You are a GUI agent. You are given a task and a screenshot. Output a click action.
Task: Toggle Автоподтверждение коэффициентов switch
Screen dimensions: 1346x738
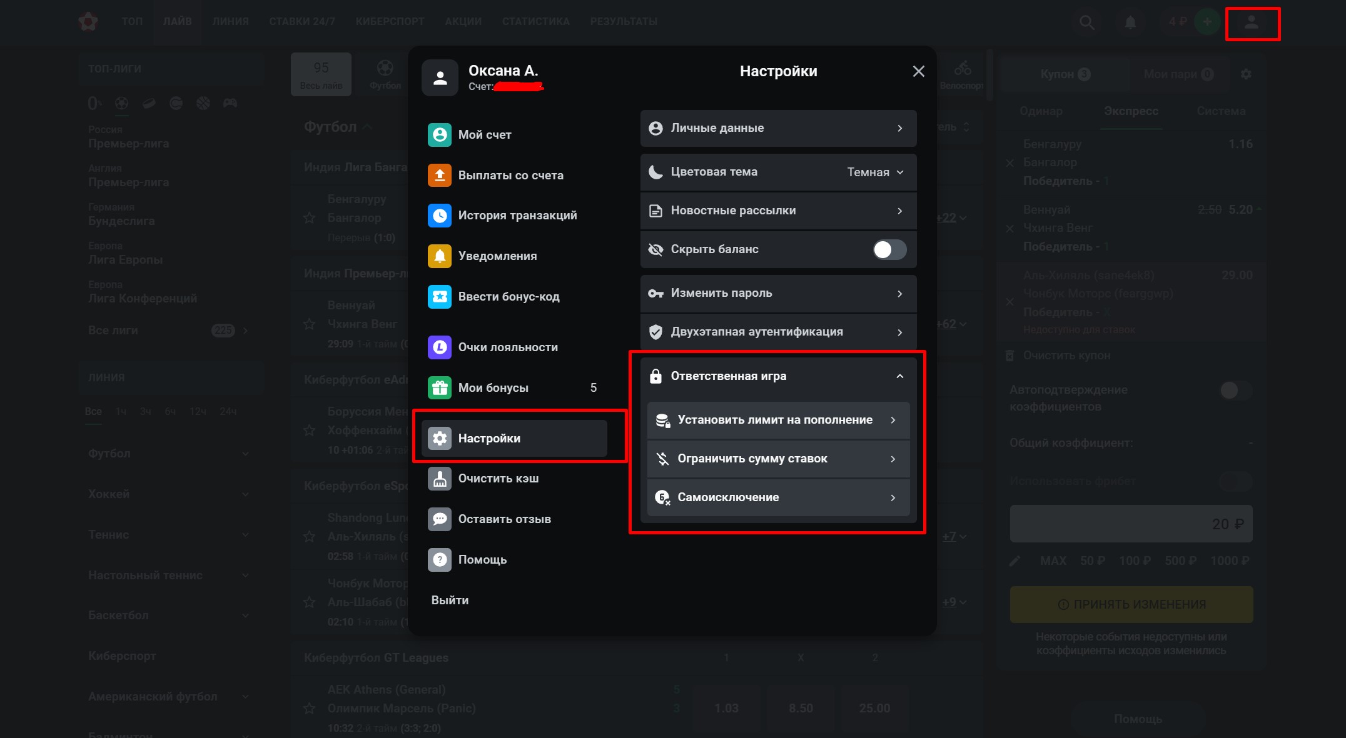coord(1235,391)
